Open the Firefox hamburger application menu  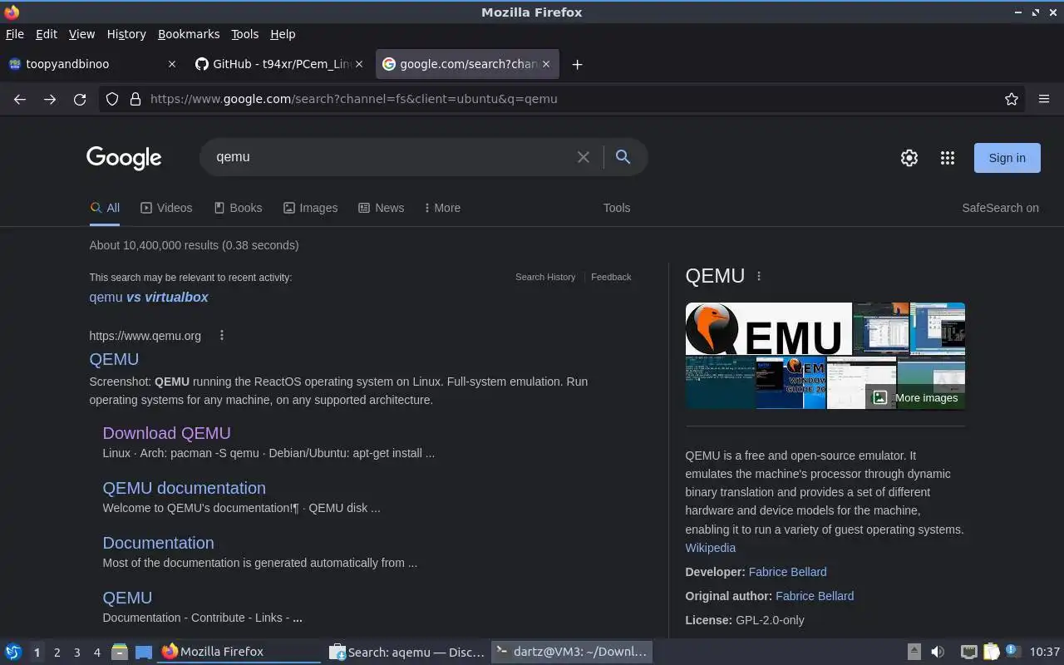click(1044, 99)
